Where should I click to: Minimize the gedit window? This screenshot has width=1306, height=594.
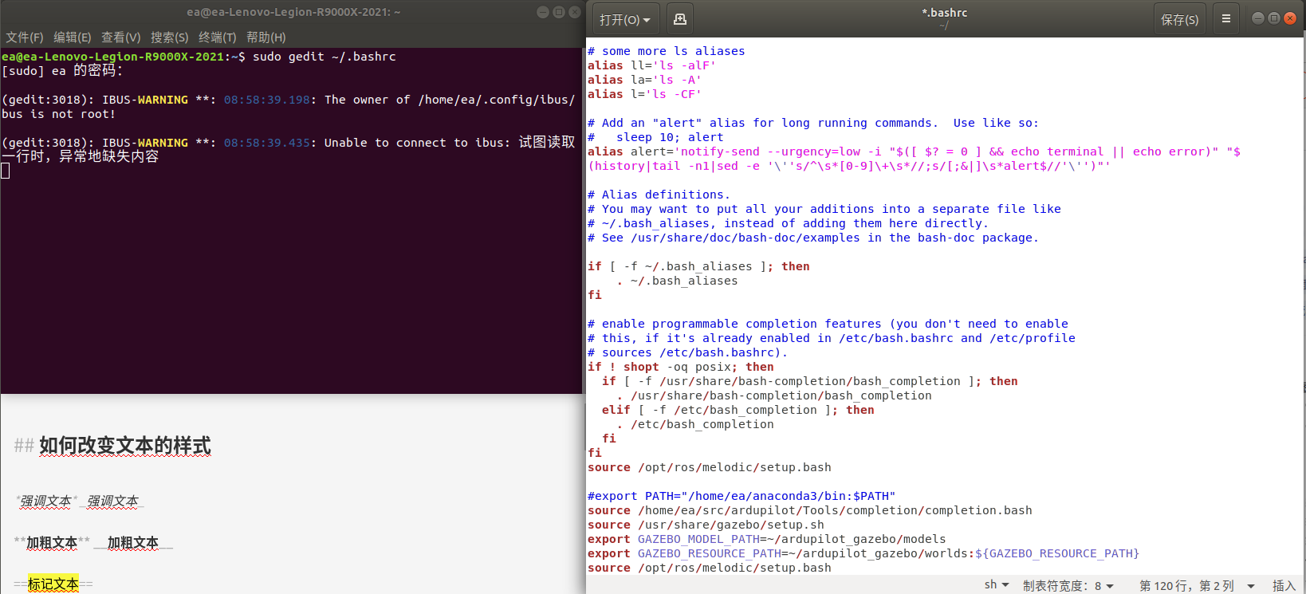1258,18
